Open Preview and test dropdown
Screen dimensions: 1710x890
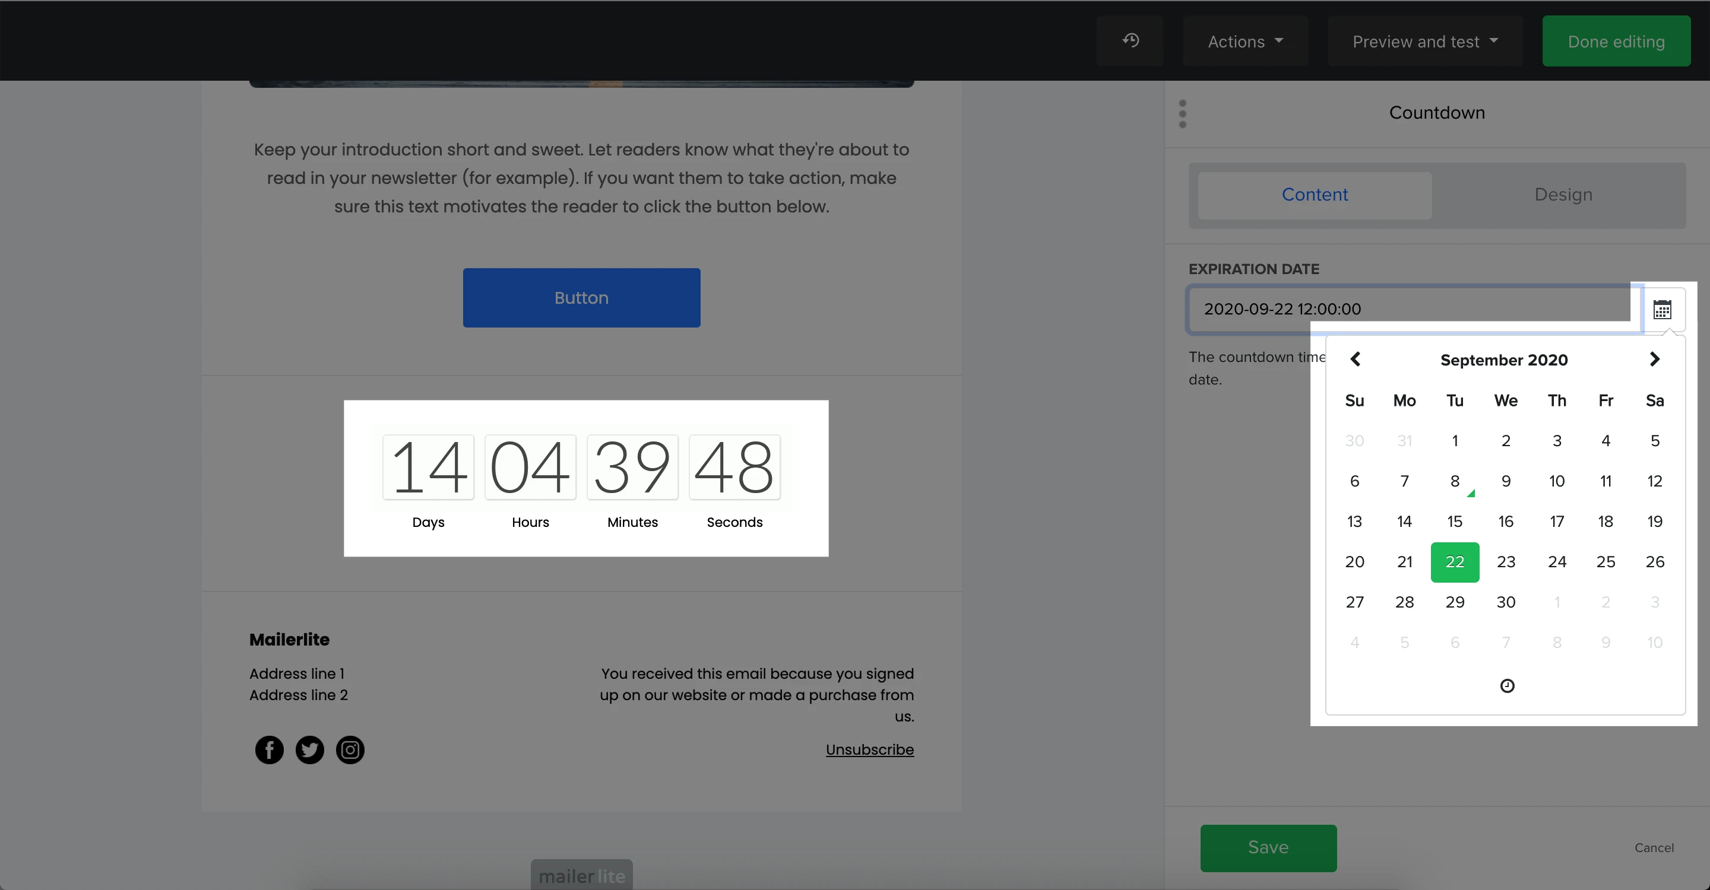click(1424, 42)
